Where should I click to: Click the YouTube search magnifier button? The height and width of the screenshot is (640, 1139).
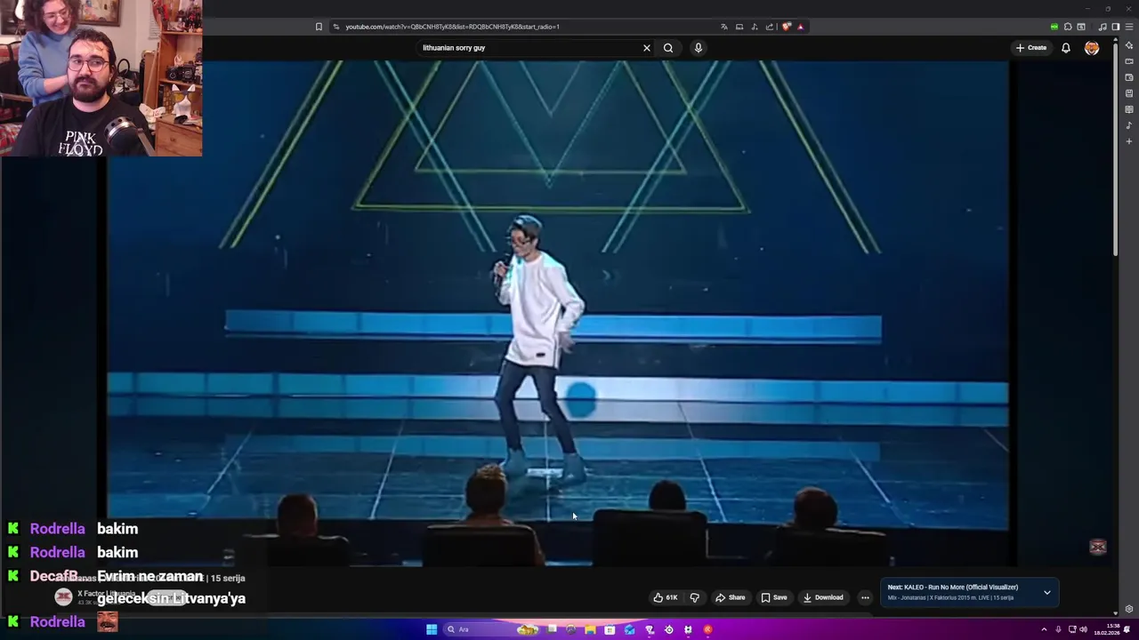668,48
